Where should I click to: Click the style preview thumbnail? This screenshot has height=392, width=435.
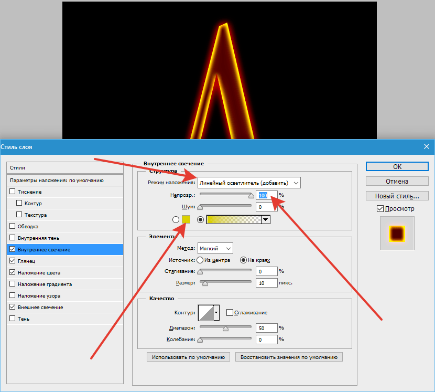(397, 234)
